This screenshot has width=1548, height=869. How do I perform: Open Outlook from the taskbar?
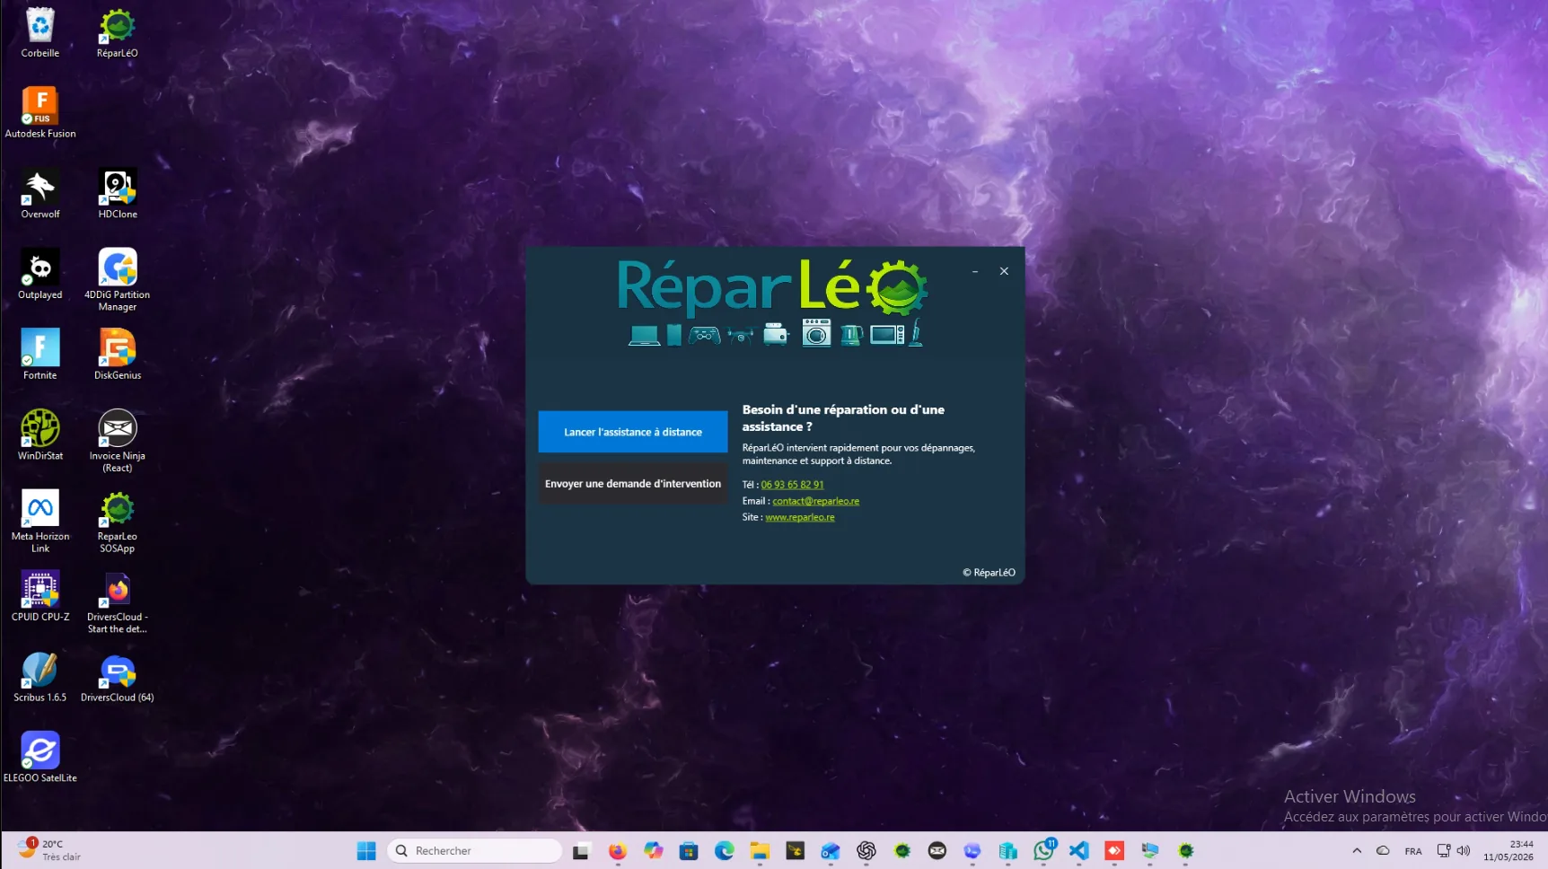[831, 851]
